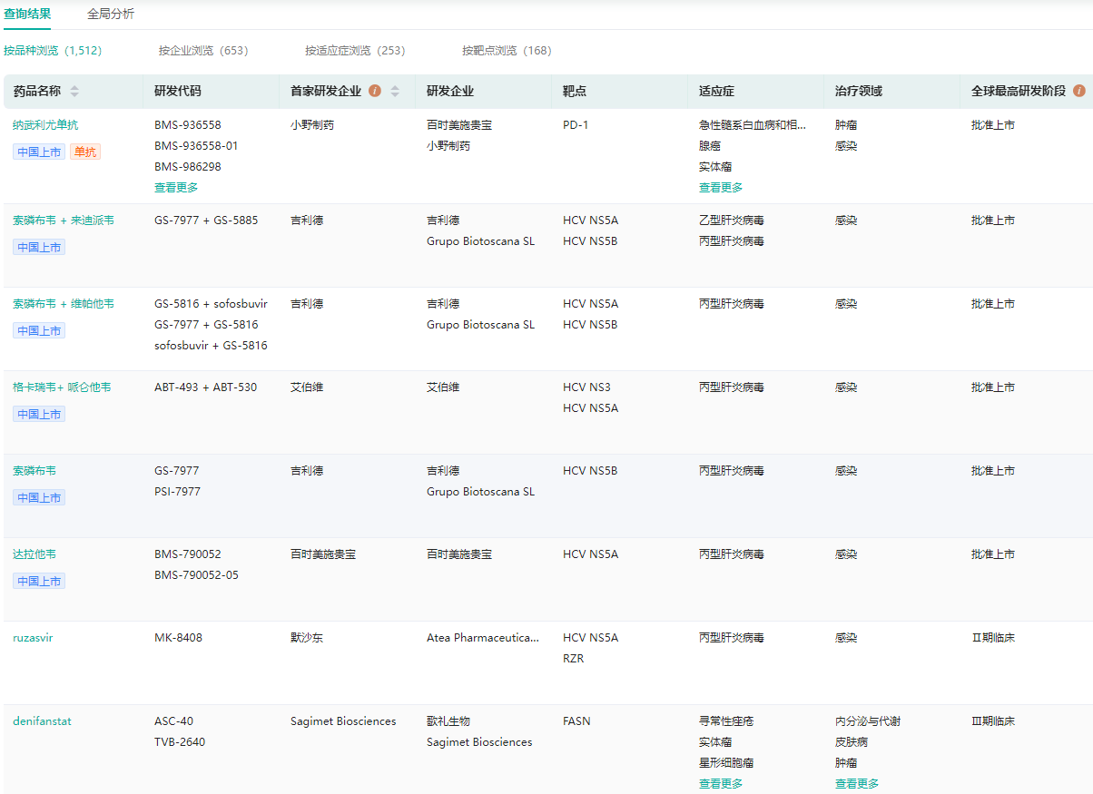Image resolution: width=1093 pixels, height=794 pixels.
Task: Open ruzasvir drug link
Action: [33, 638]
